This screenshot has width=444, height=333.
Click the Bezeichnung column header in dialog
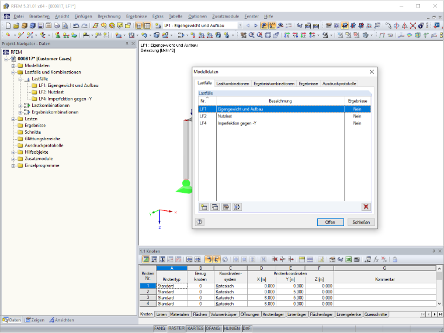click(x=280, y=101)
